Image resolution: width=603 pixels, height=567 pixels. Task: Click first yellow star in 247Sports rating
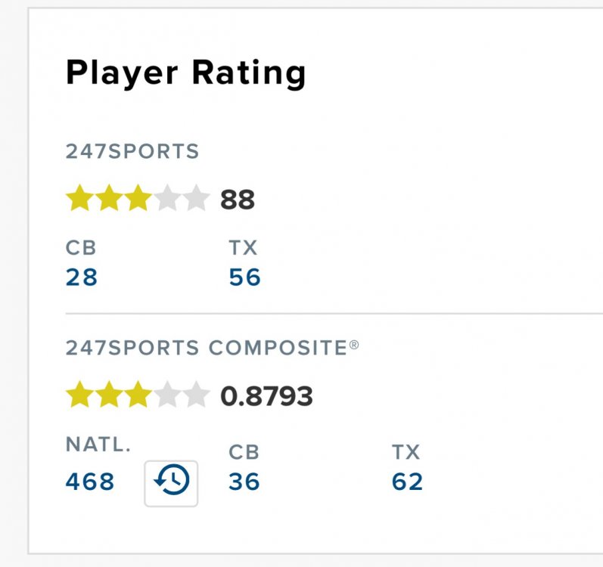click(79, 200)
